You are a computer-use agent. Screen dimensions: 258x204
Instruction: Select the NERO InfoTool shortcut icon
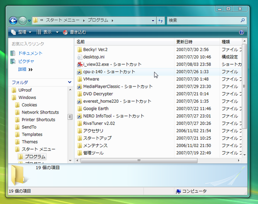click(x=80, y=116)
